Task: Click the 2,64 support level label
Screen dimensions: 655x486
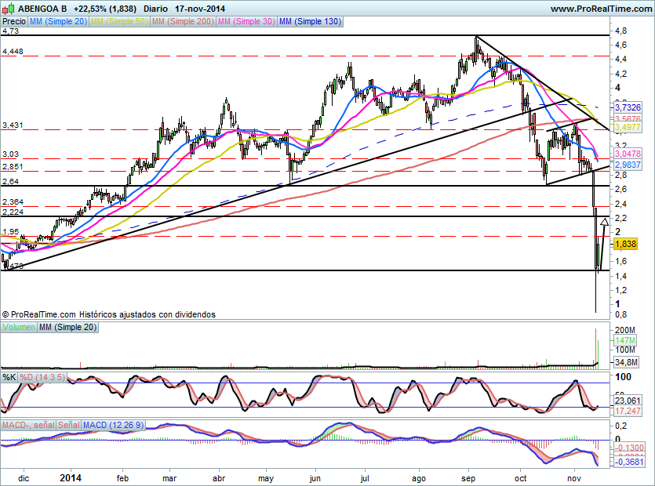Action: [x=10, y=182]
